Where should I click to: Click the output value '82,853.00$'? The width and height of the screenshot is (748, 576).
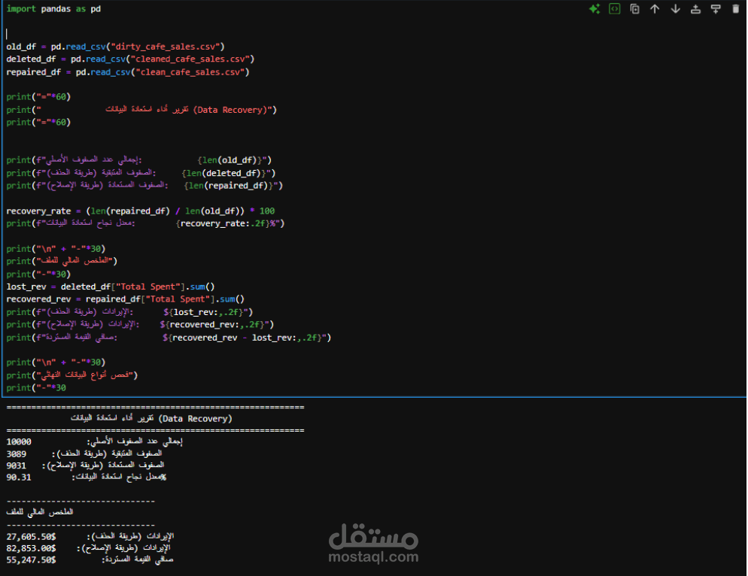coord(31,548)
